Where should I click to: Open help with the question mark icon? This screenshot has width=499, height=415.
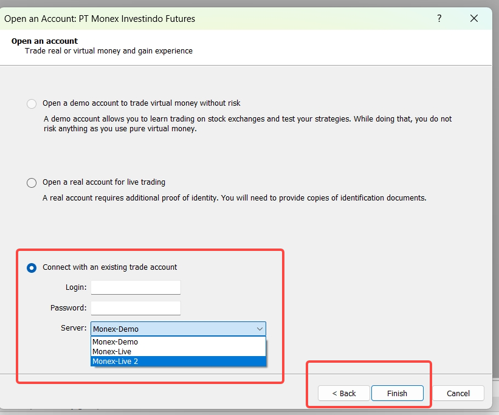[439, 18]
